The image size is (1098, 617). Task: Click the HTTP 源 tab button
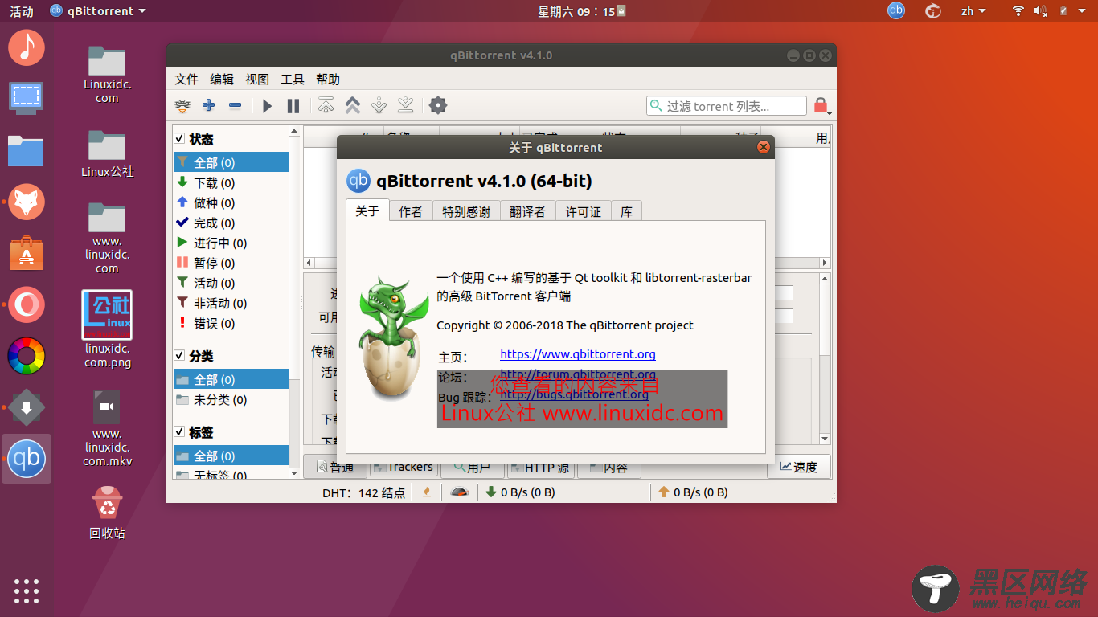[539, 467]
